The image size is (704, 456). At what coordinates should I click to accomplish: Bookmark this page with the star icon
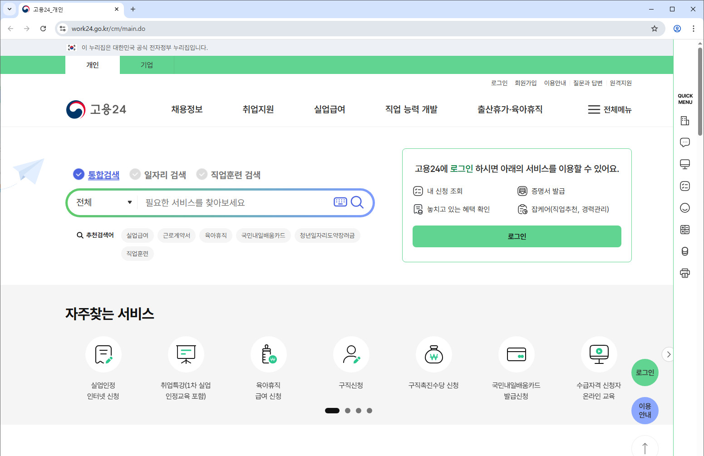click(655, 29)
